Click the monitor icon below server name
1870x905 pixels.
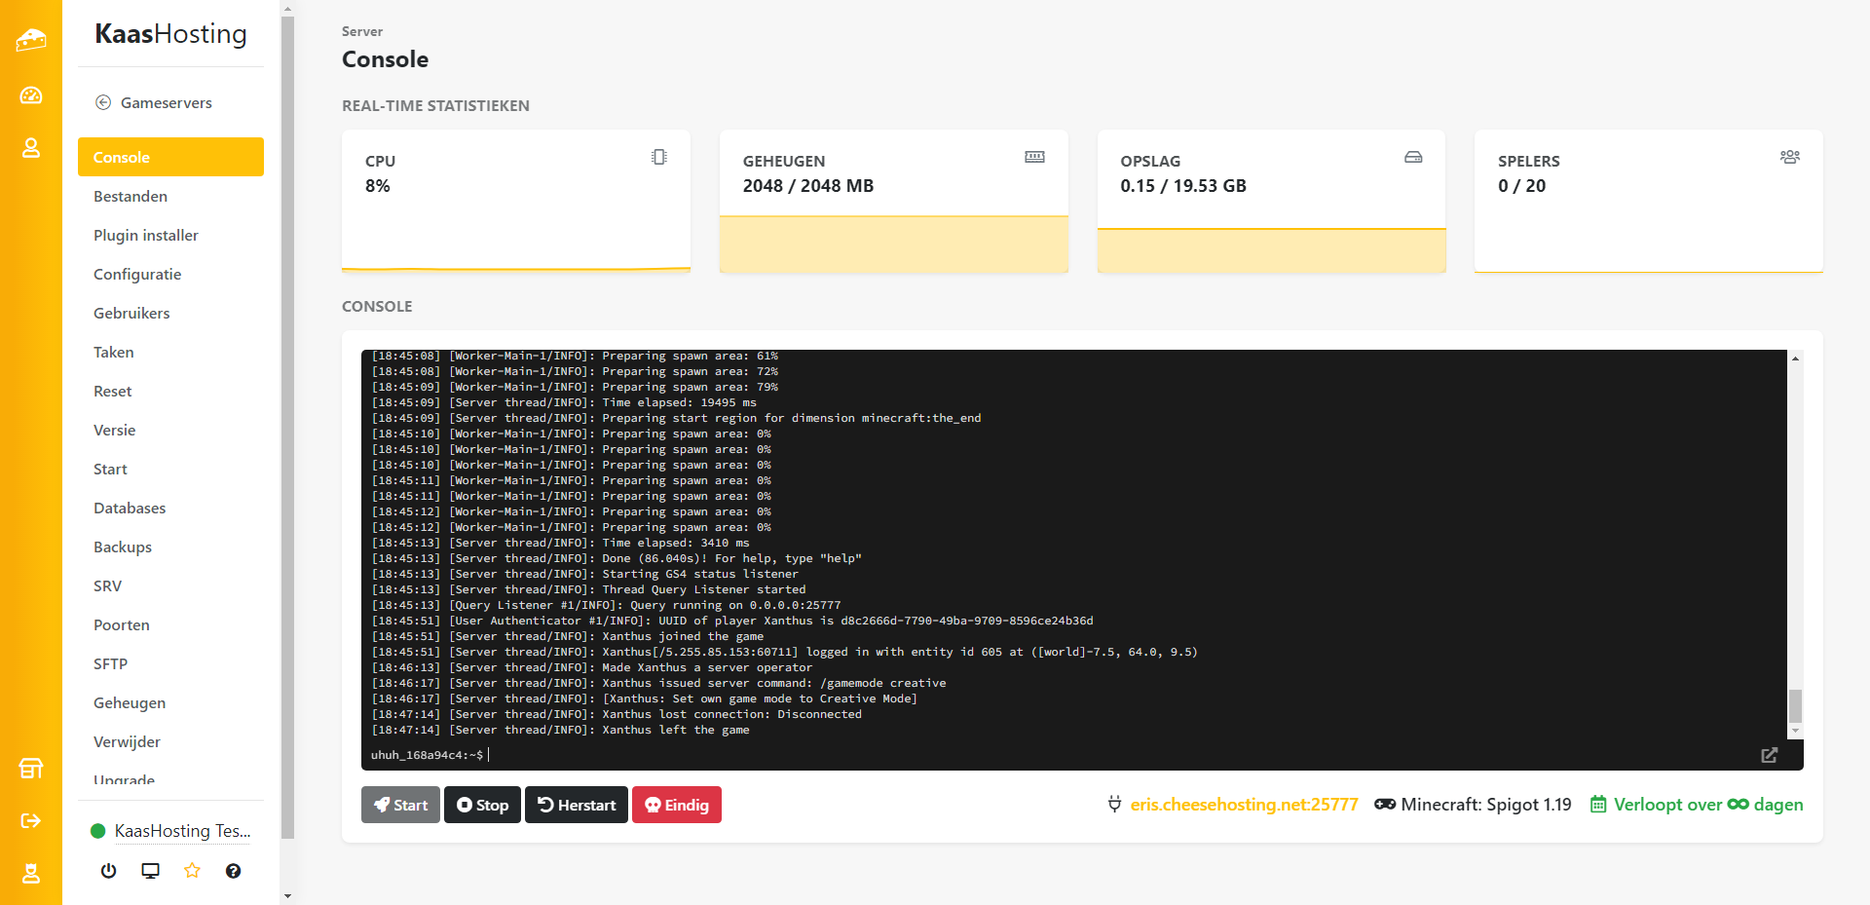pyautogui.click(x=150, y=871)
